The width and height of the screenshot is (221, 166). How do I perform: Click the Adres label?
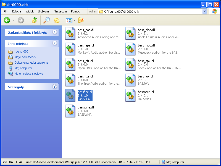point(93,11)
